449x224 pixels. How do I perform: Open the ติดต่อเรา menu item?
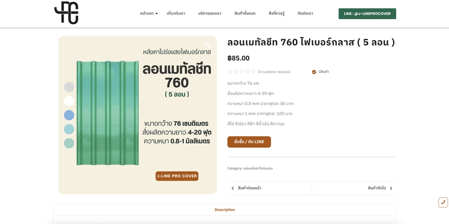pos(305,14)
